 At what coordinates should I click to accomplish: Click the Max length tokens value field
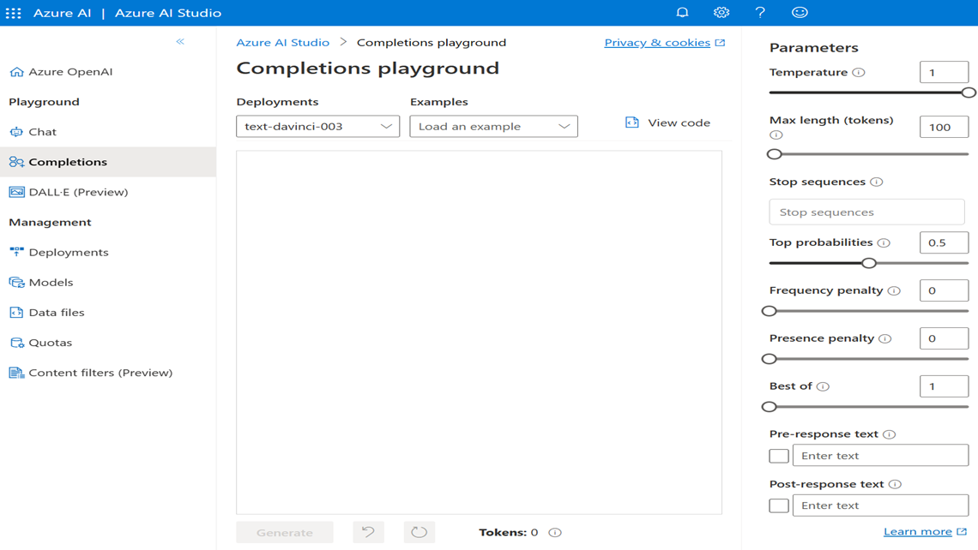944,127
